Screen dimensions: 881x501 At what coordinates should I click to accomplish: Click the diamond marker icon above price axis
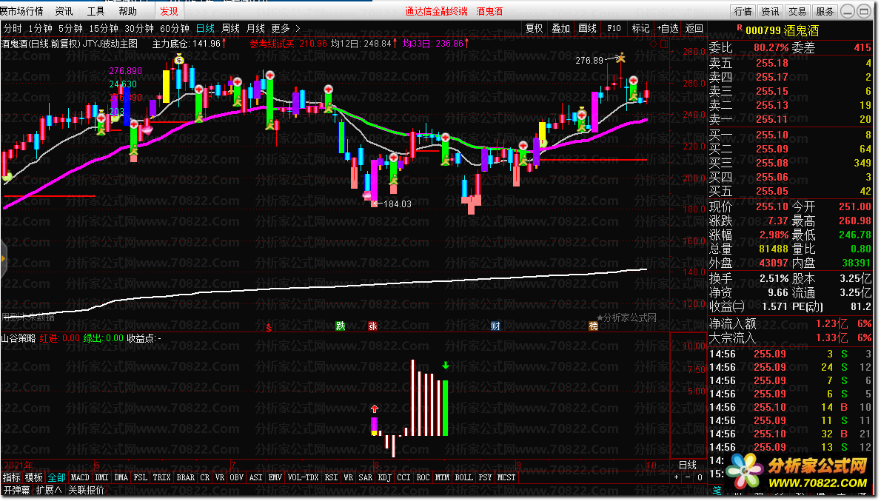click(x=653, y=44)
